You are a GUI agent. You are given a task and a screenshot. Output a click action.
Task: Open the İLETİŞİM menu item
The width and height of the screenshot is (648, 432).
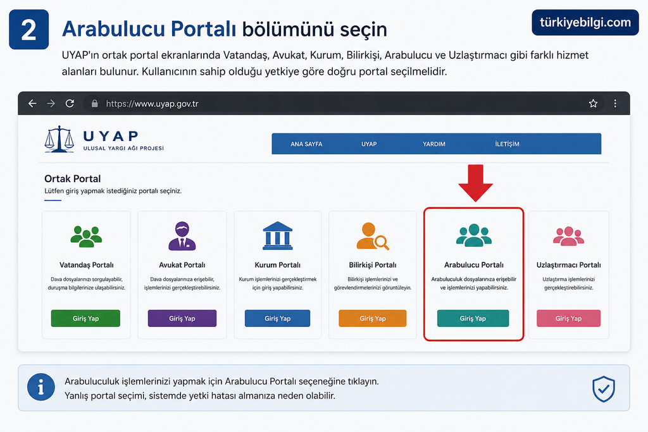(507, 144)
